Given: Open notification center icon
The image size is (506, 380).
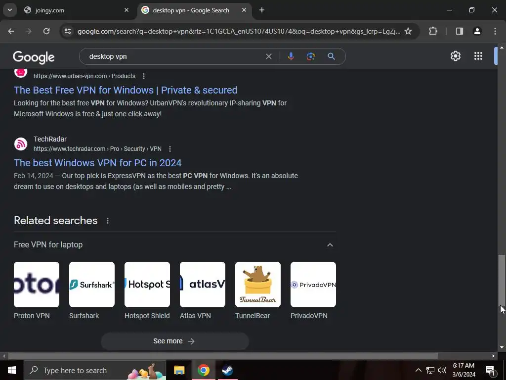Looking at the screenshot, I should point(490,370).
